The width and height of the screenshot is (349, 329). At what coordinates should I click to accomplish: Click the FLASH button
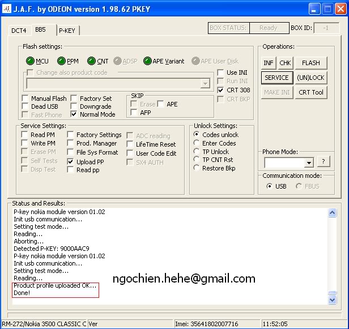click(x=310, y=63)
